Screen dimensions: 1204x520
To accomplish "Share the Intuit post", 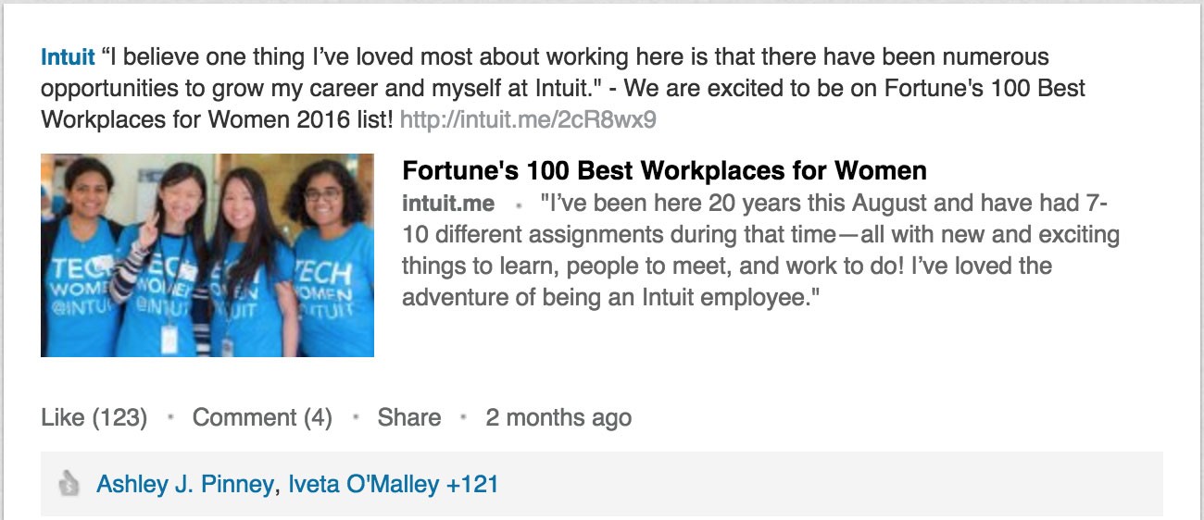I will pyautogui.click(x=408, y=417).
